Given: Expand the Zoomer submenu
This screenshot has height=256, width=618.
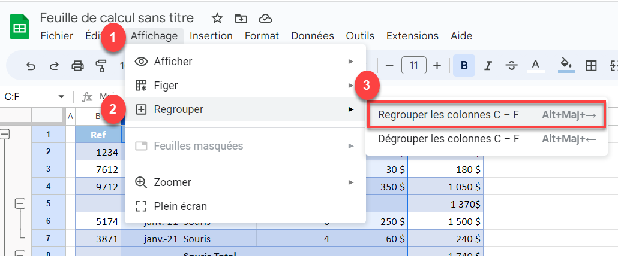Looking at the screenshot, I should pyautogui.click(x=245, y=182).
